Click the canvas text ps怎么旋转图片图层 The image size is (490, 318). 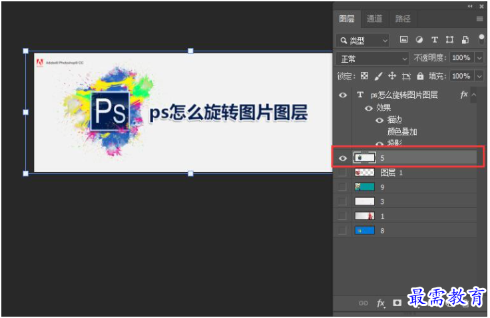(x=228, y=113)
